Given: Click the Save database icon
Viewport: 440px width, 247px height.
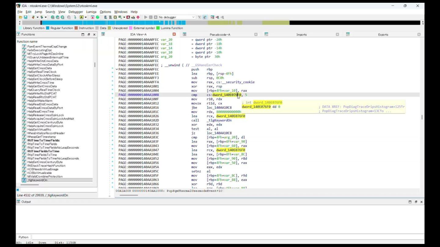Looking at the screenshot, I should tap(25, 17).
